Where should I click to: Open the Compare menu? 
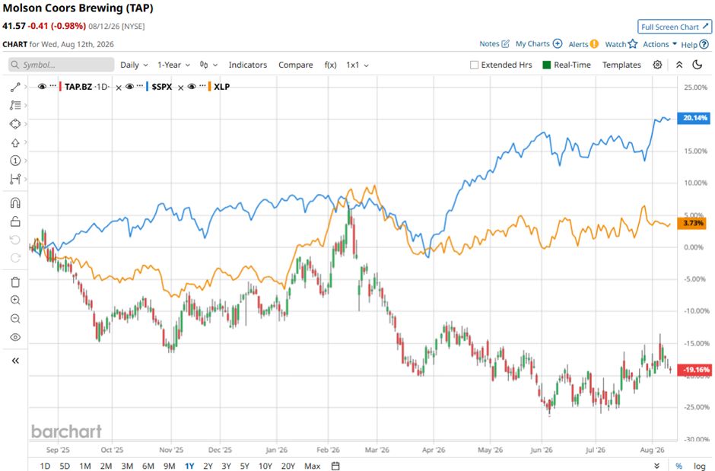pyautogui.click(x=295, y=65)
